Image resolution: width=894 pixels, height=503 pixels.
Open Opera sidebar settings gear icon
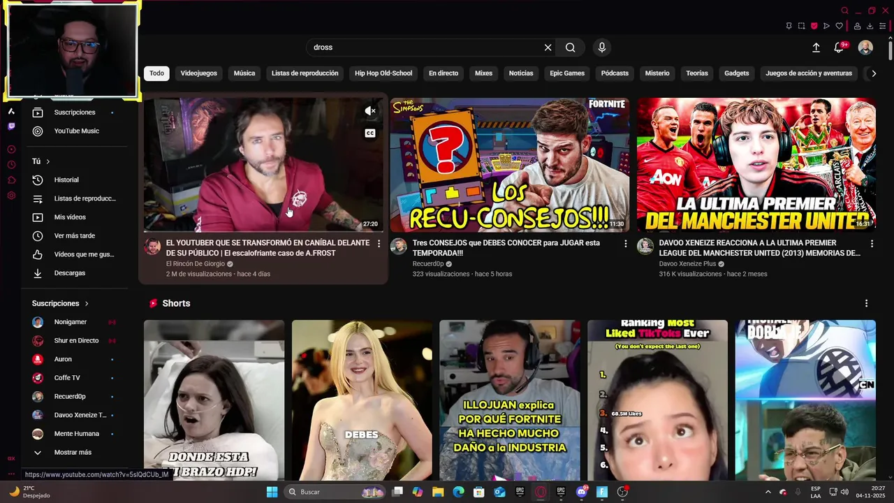tap(11, 196)
